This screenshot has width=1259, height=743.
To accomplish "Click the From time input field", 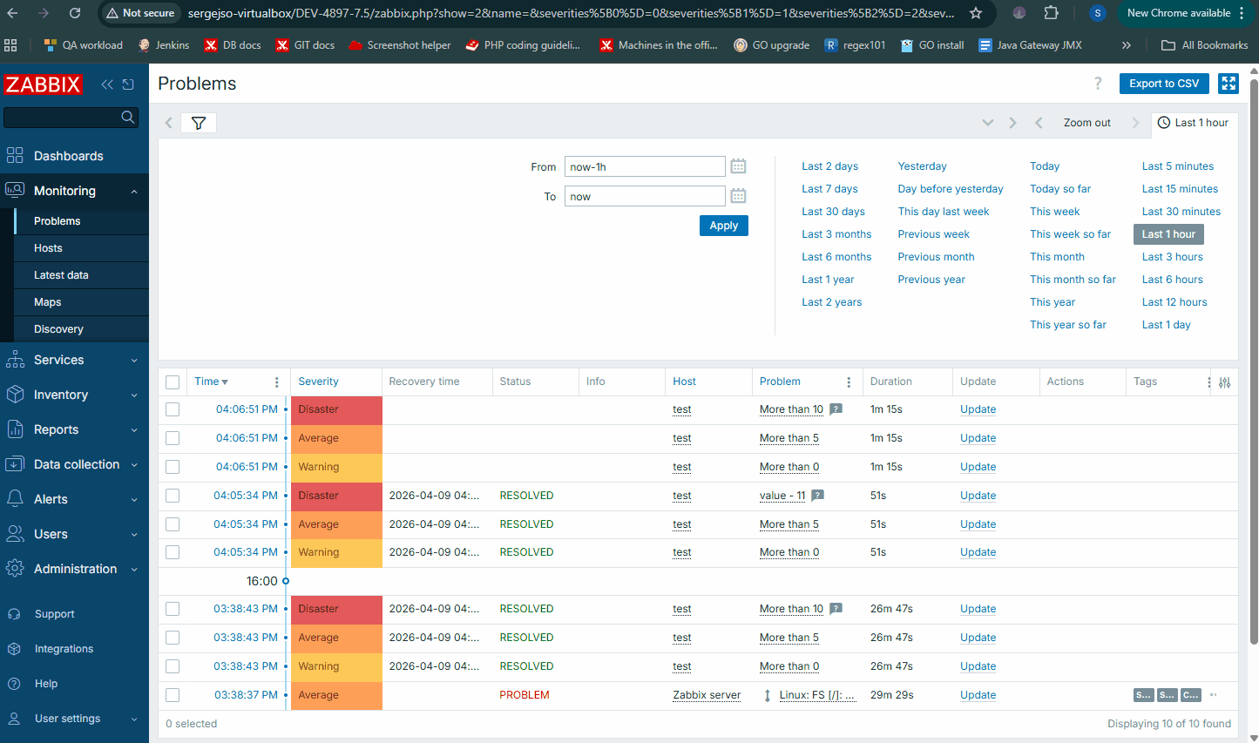I will click(644, 166).
